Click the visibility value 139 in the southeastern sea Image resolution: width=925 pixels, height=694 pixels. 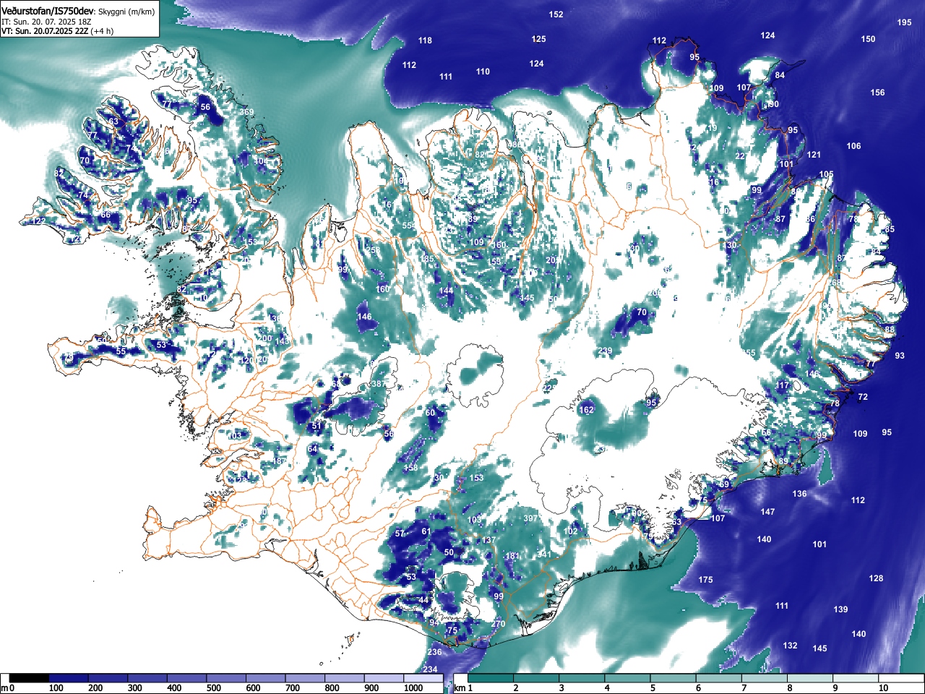840,609
